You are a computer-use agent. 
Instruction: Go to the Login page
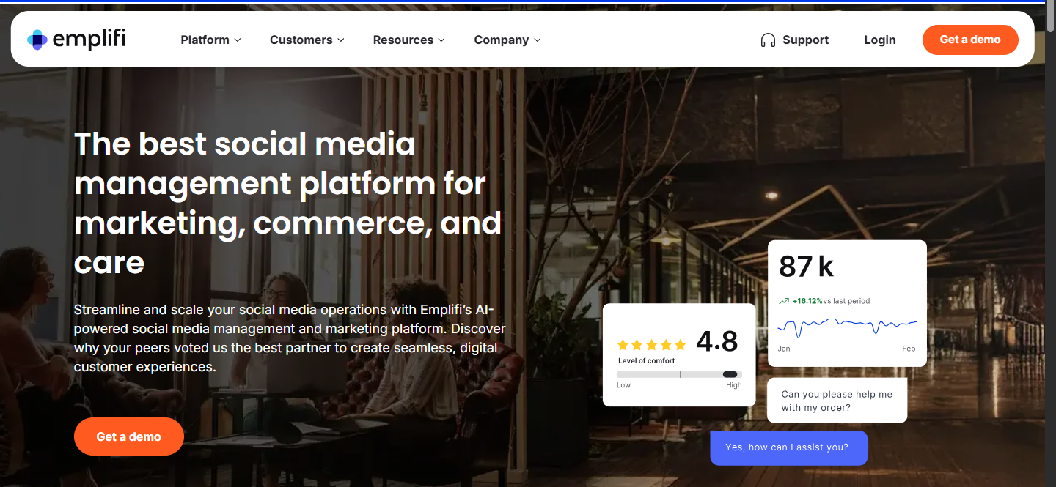880,40
